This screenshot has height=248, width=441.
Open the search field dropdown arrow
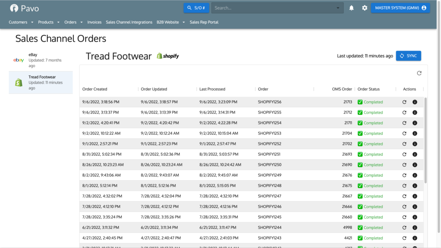tap(338, 8)
